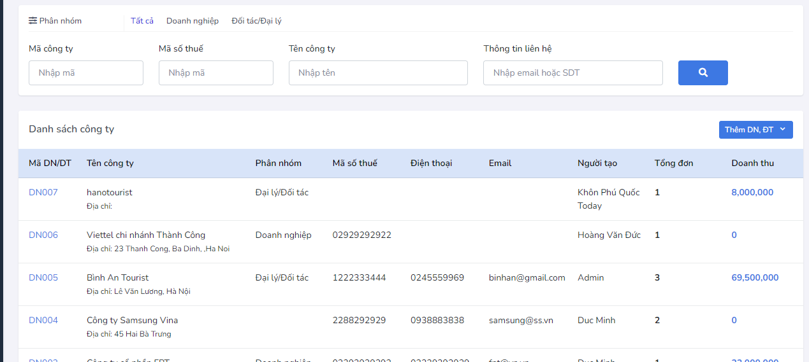Open company link DN004
The image size is (809, 362).
(43, 320)
